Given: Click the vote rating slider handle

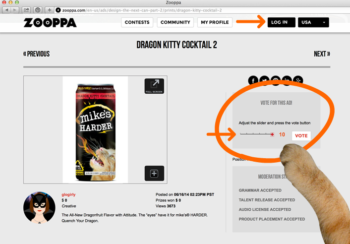Looking at the screenshot, I should click(272, 134).
